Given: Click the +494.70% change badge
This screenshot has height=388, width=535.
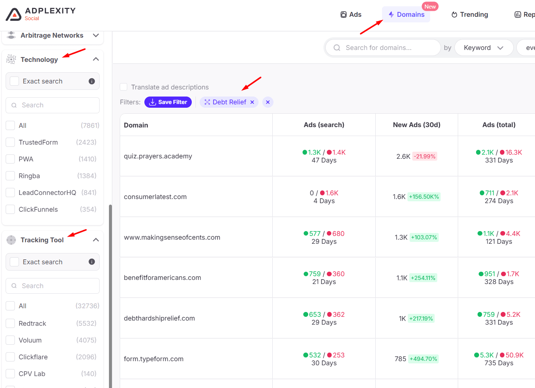Looking at the screenshot, I should (423, 359).
